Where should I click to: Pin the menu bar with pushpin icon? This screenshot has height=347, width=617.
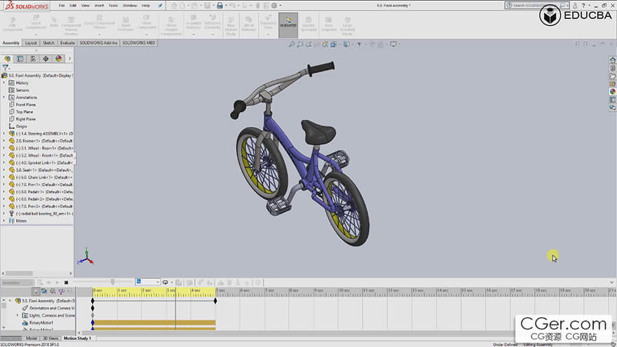click(x=160, y=6)
